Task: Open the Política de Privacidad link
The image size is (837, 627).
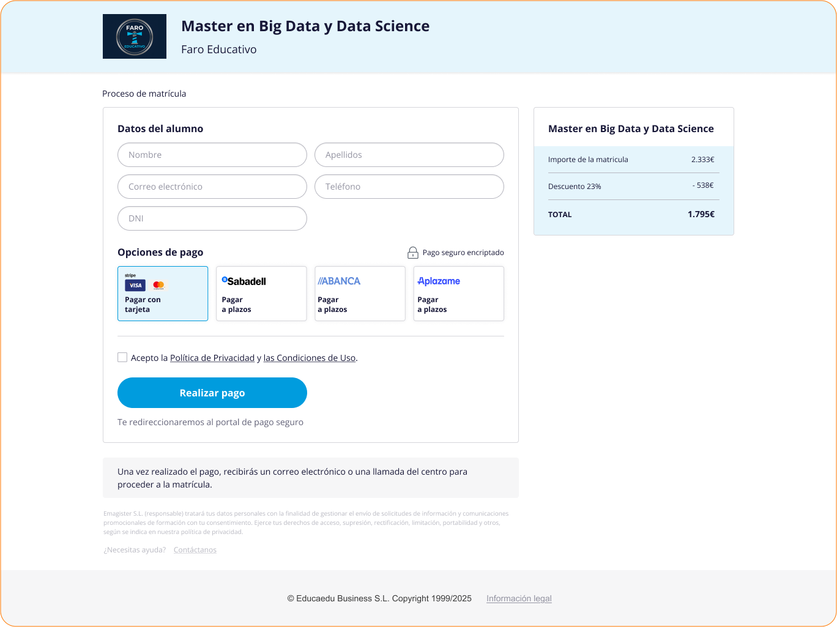Action: [212, 358]
